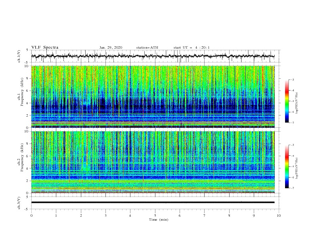Click the "5" volt tick of ch.3(V) panel
Image resolution: width=314 pixels, height=242 pixels.
click(27, 197)
